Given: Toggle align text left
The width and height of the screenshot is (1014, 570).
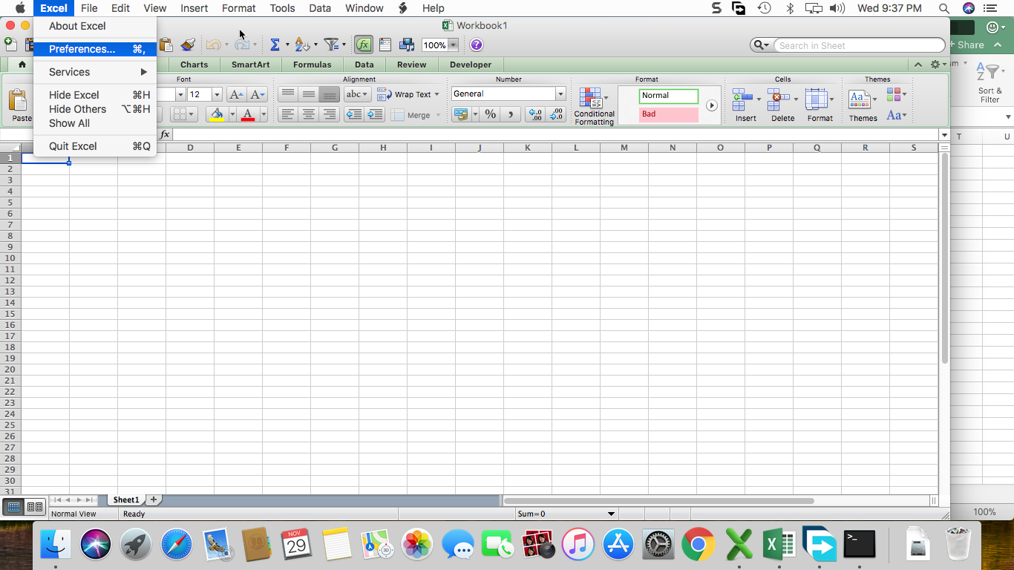Looking at the screenshot, I should point(288,114).
